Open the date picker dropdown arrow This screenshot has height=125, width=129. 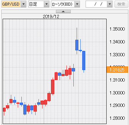(110, 4)
